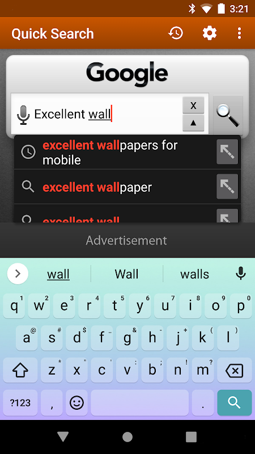Insert 'excellent wallpapers for mobile' via arrow icon
255x454 pixels.
pyautogui.click(x=227, y=152)
